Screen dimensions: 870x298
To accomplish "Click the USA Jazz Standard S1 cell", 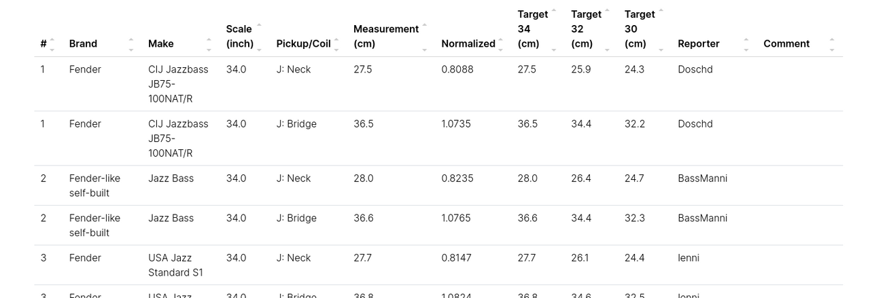I will pyautogui.click(x=175, y=265).
